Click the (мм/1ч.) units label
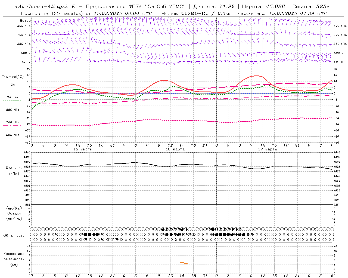 point(14,219)
